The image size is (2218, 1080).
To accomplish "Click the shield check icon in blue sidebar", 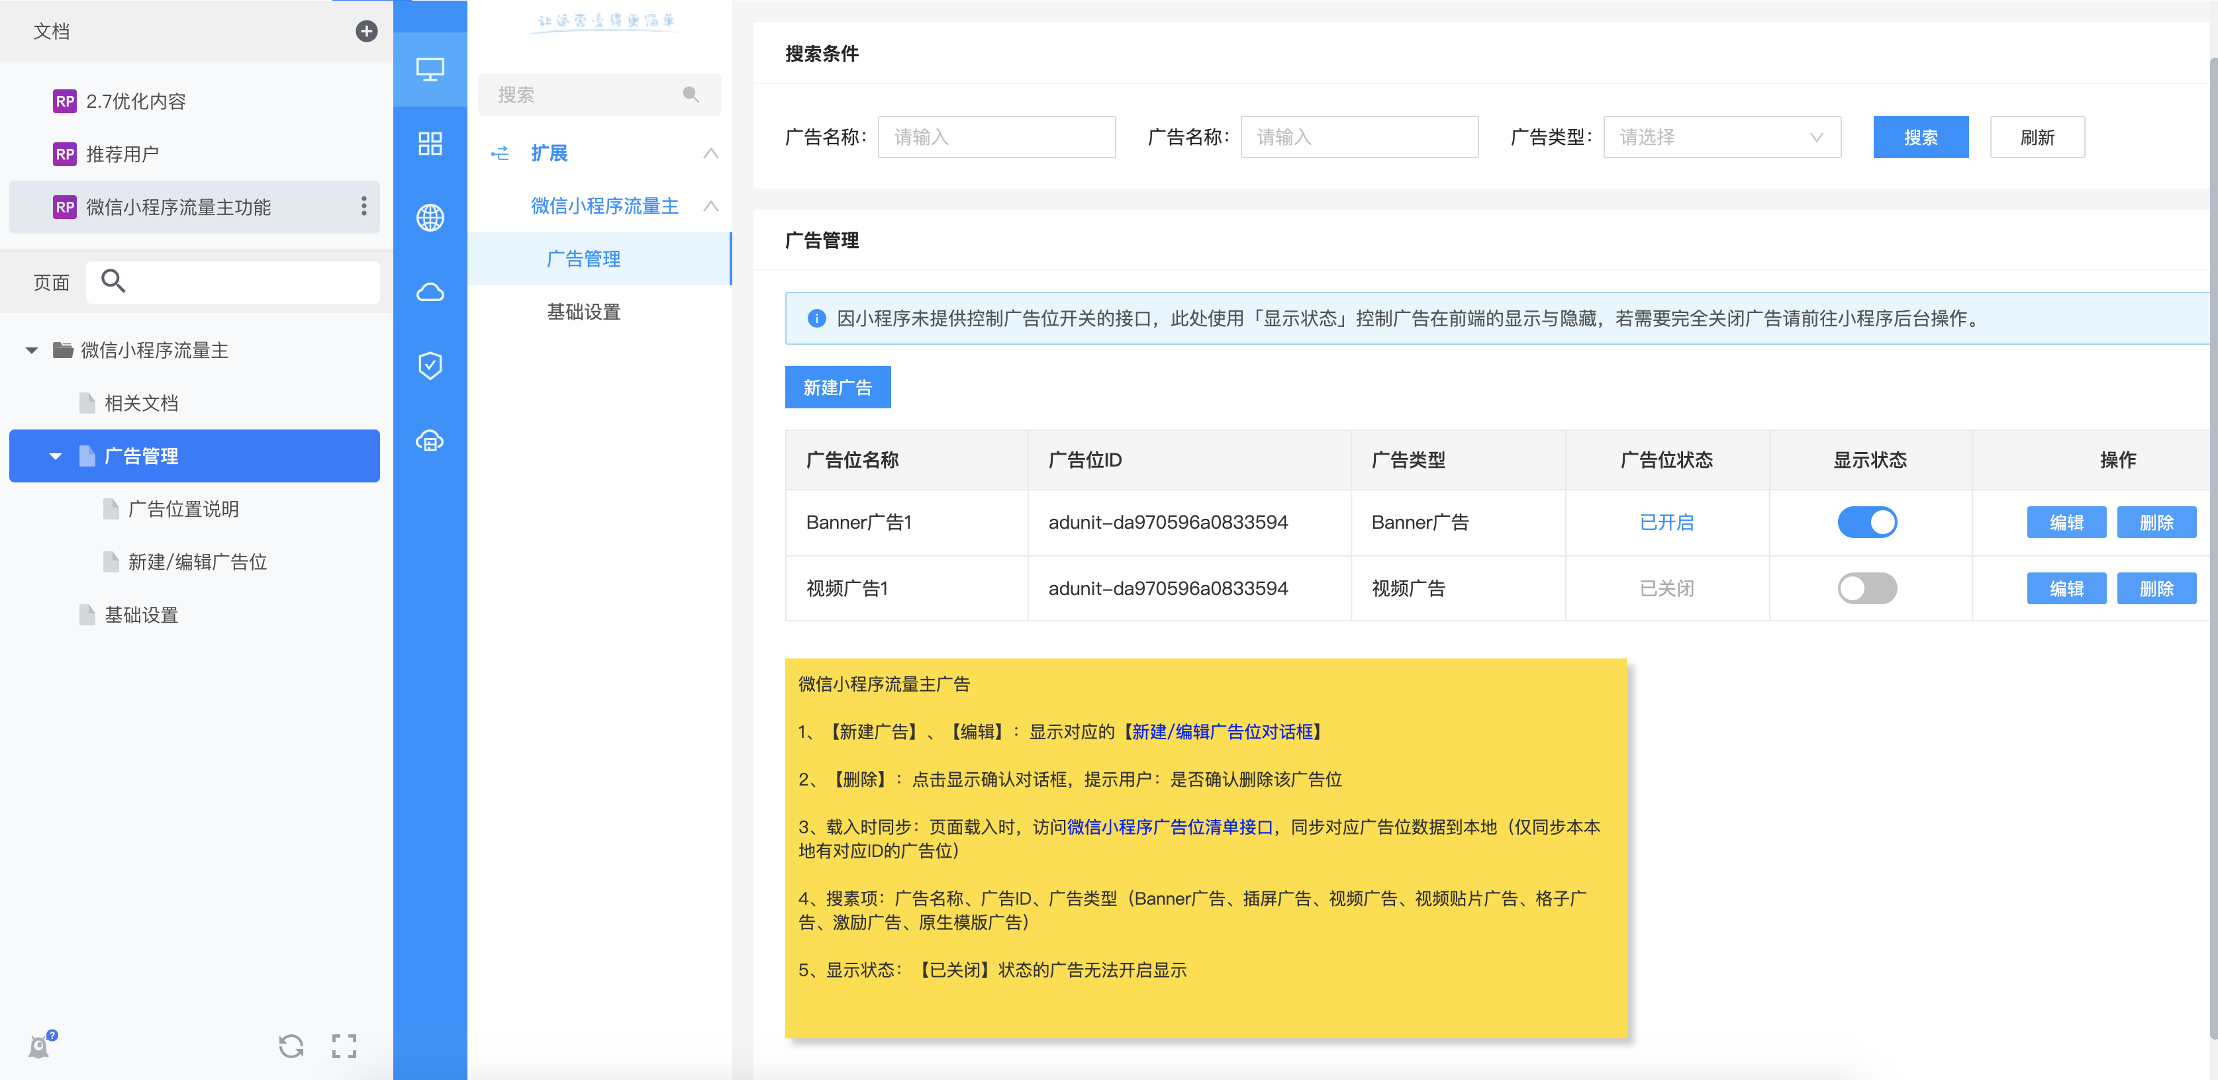I will [430, 366].
